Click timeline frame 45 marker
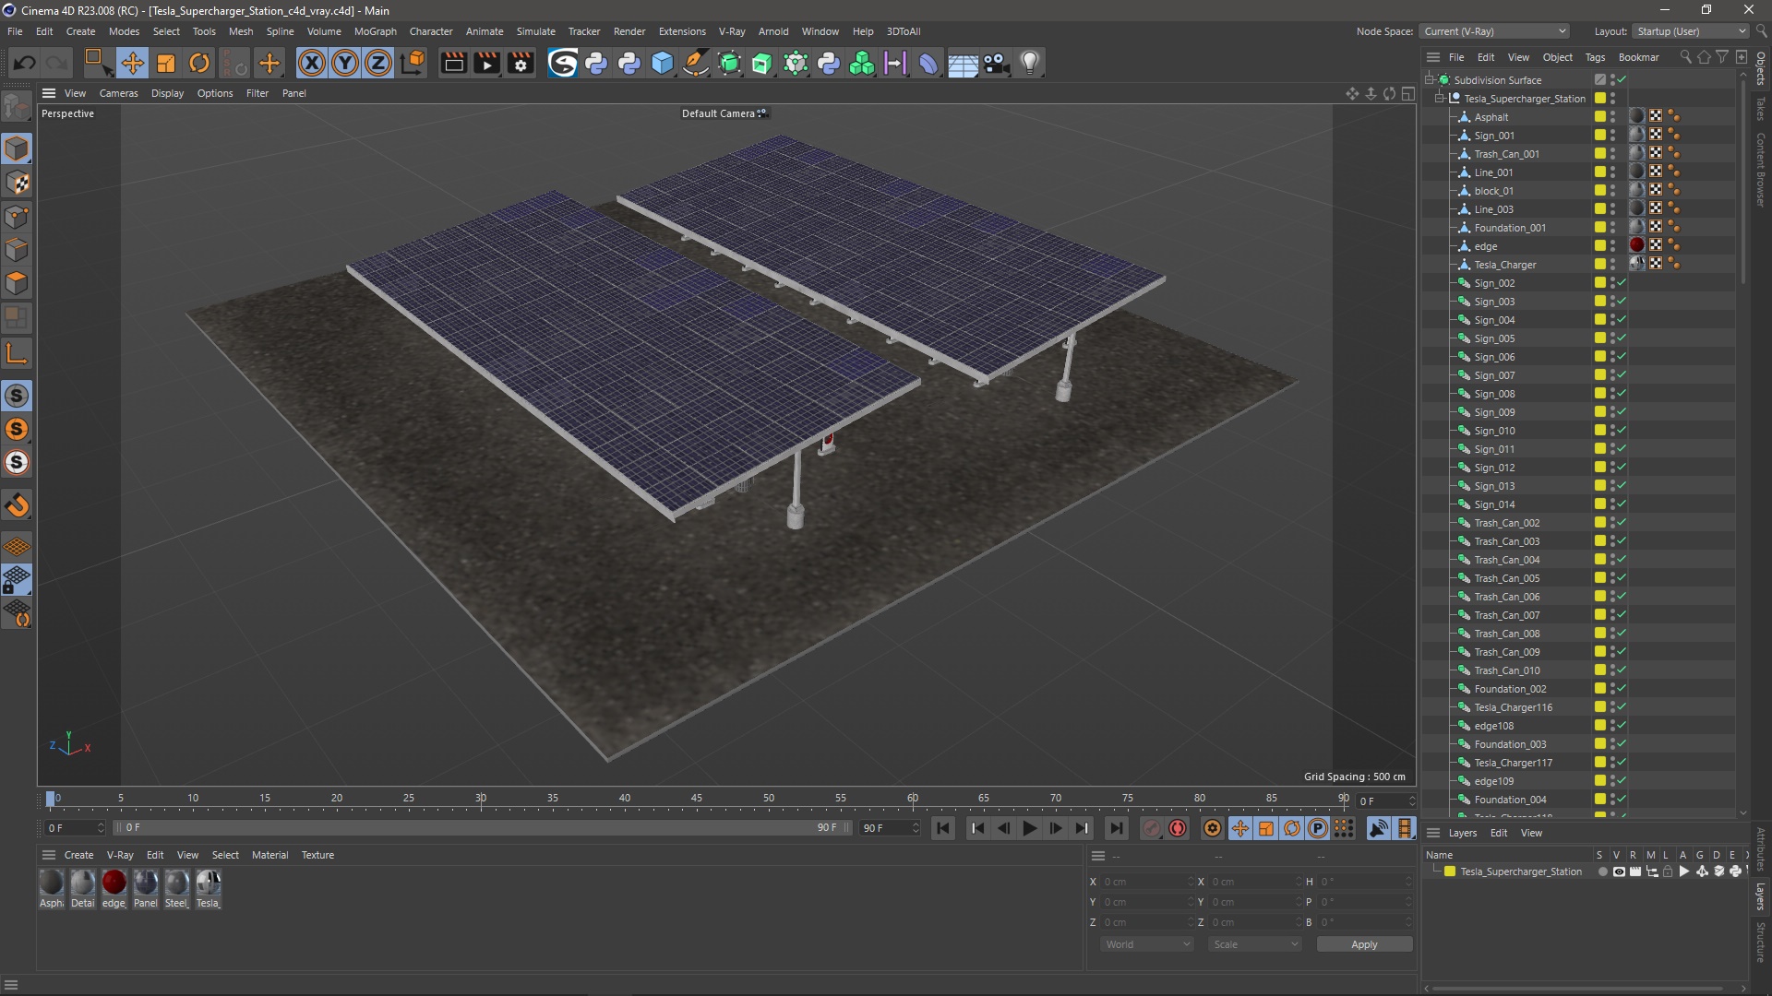The image size is (1772, 996). tap(696, 799)
